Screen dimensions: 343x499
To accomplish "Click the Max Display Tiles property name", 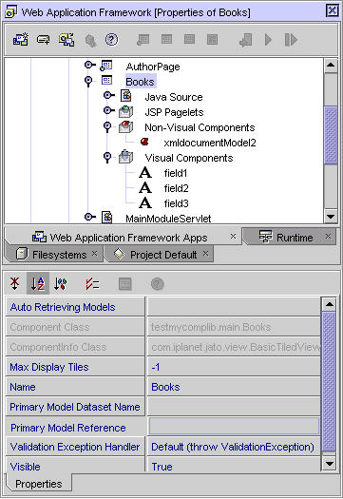I will 75,367.
